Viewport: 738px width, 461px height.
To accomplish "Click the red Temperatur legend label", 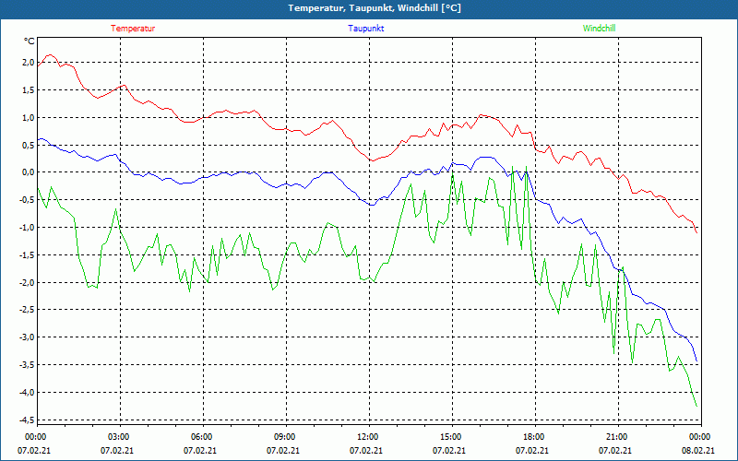I will point(133,29).
